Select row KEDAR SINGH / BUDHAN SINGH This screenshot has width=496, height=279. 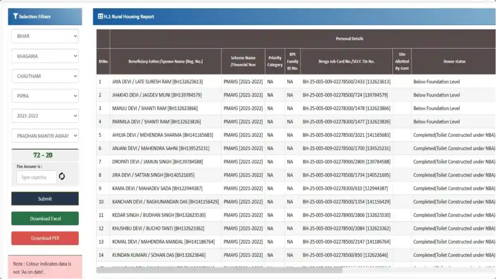tap(296, 215)
